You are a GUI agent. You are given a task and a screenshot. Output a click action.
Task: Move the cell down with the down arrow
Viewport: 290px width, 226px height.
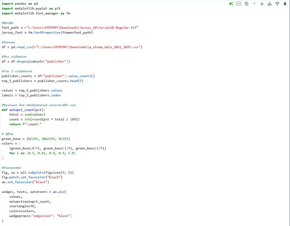tap(262, 4)
